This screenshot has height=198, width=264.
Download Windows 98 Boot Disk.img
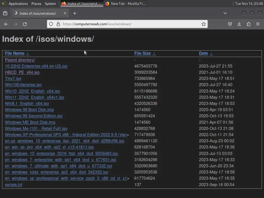pos(29,110)
